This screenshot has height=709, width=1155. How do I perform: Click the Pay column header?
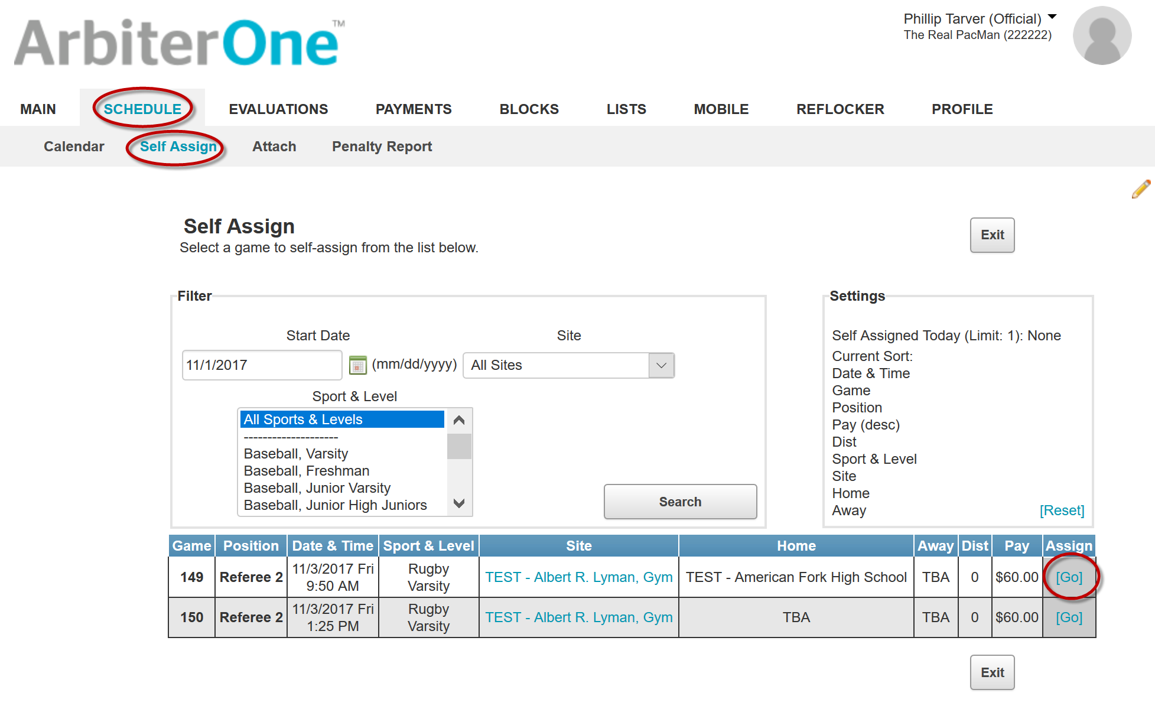[x=1017, y=546]
